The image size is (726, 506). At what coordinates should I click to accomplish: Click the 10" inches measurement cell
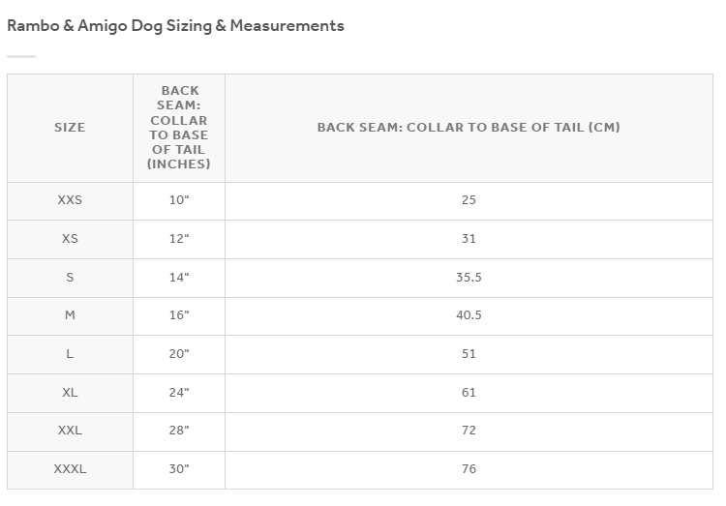tap(179, 200)
